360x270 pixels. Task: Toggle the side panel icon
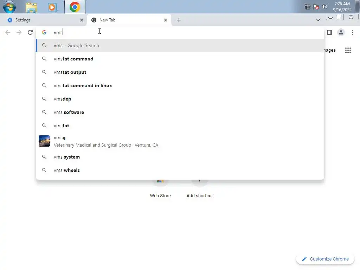click(x=330, y=32)
